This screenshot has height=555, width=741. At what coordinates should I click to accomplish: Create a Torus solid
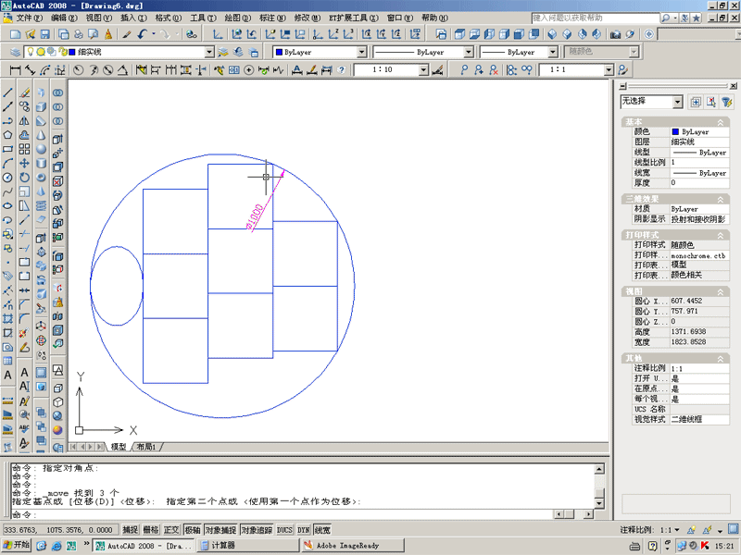click(42, 178)
